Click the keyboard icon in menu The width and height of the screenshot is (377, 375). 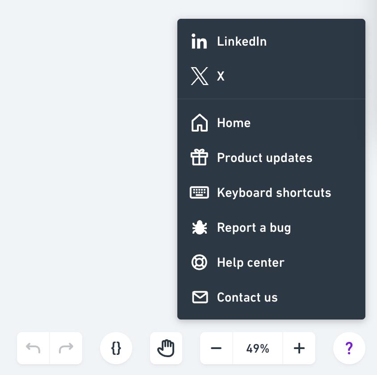tap(199, 192)
